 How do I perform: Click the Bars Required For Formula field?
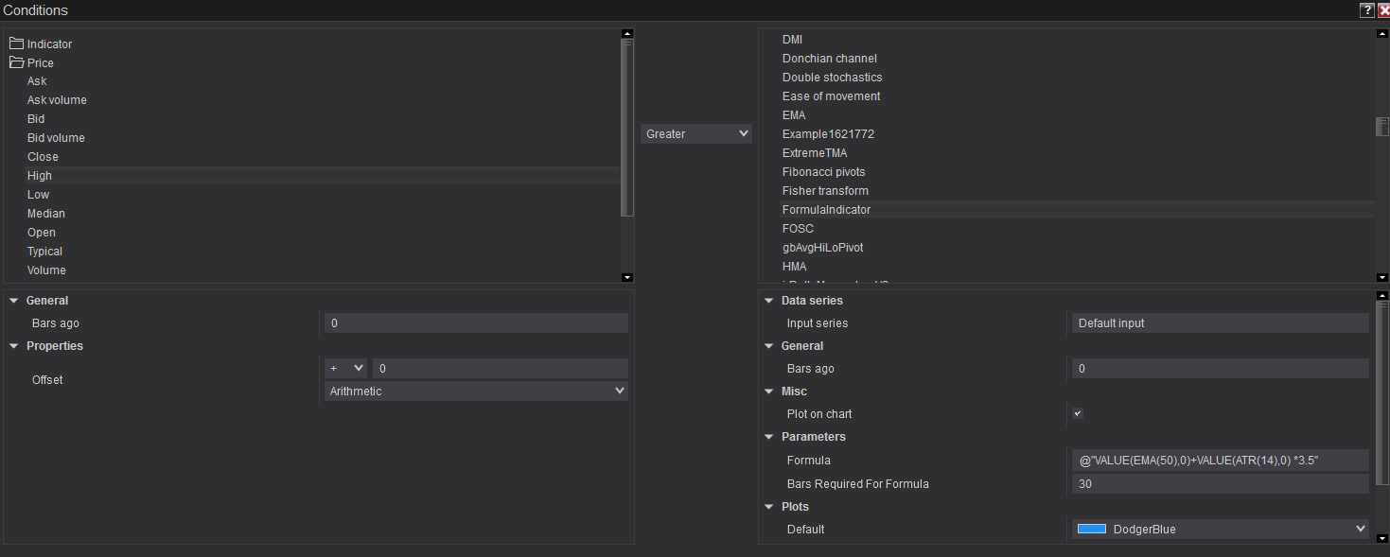pyautogui.click(x=1221, y=483)
